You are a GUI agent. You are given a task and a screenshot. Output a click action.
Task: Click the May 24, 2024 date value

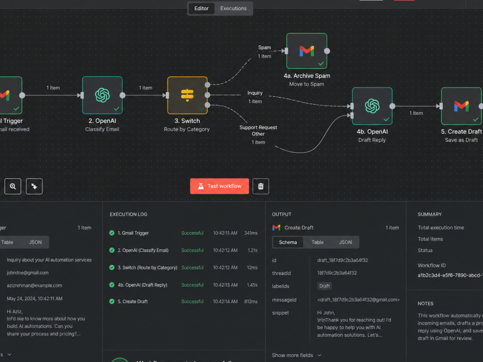coord(34,299)
